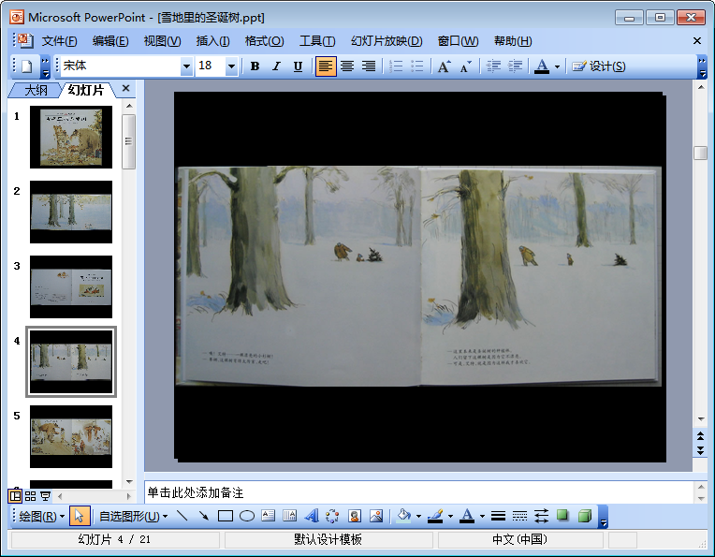Insert picture from file
This screenshot has height=557, width=715.
[x=376, y=516]
